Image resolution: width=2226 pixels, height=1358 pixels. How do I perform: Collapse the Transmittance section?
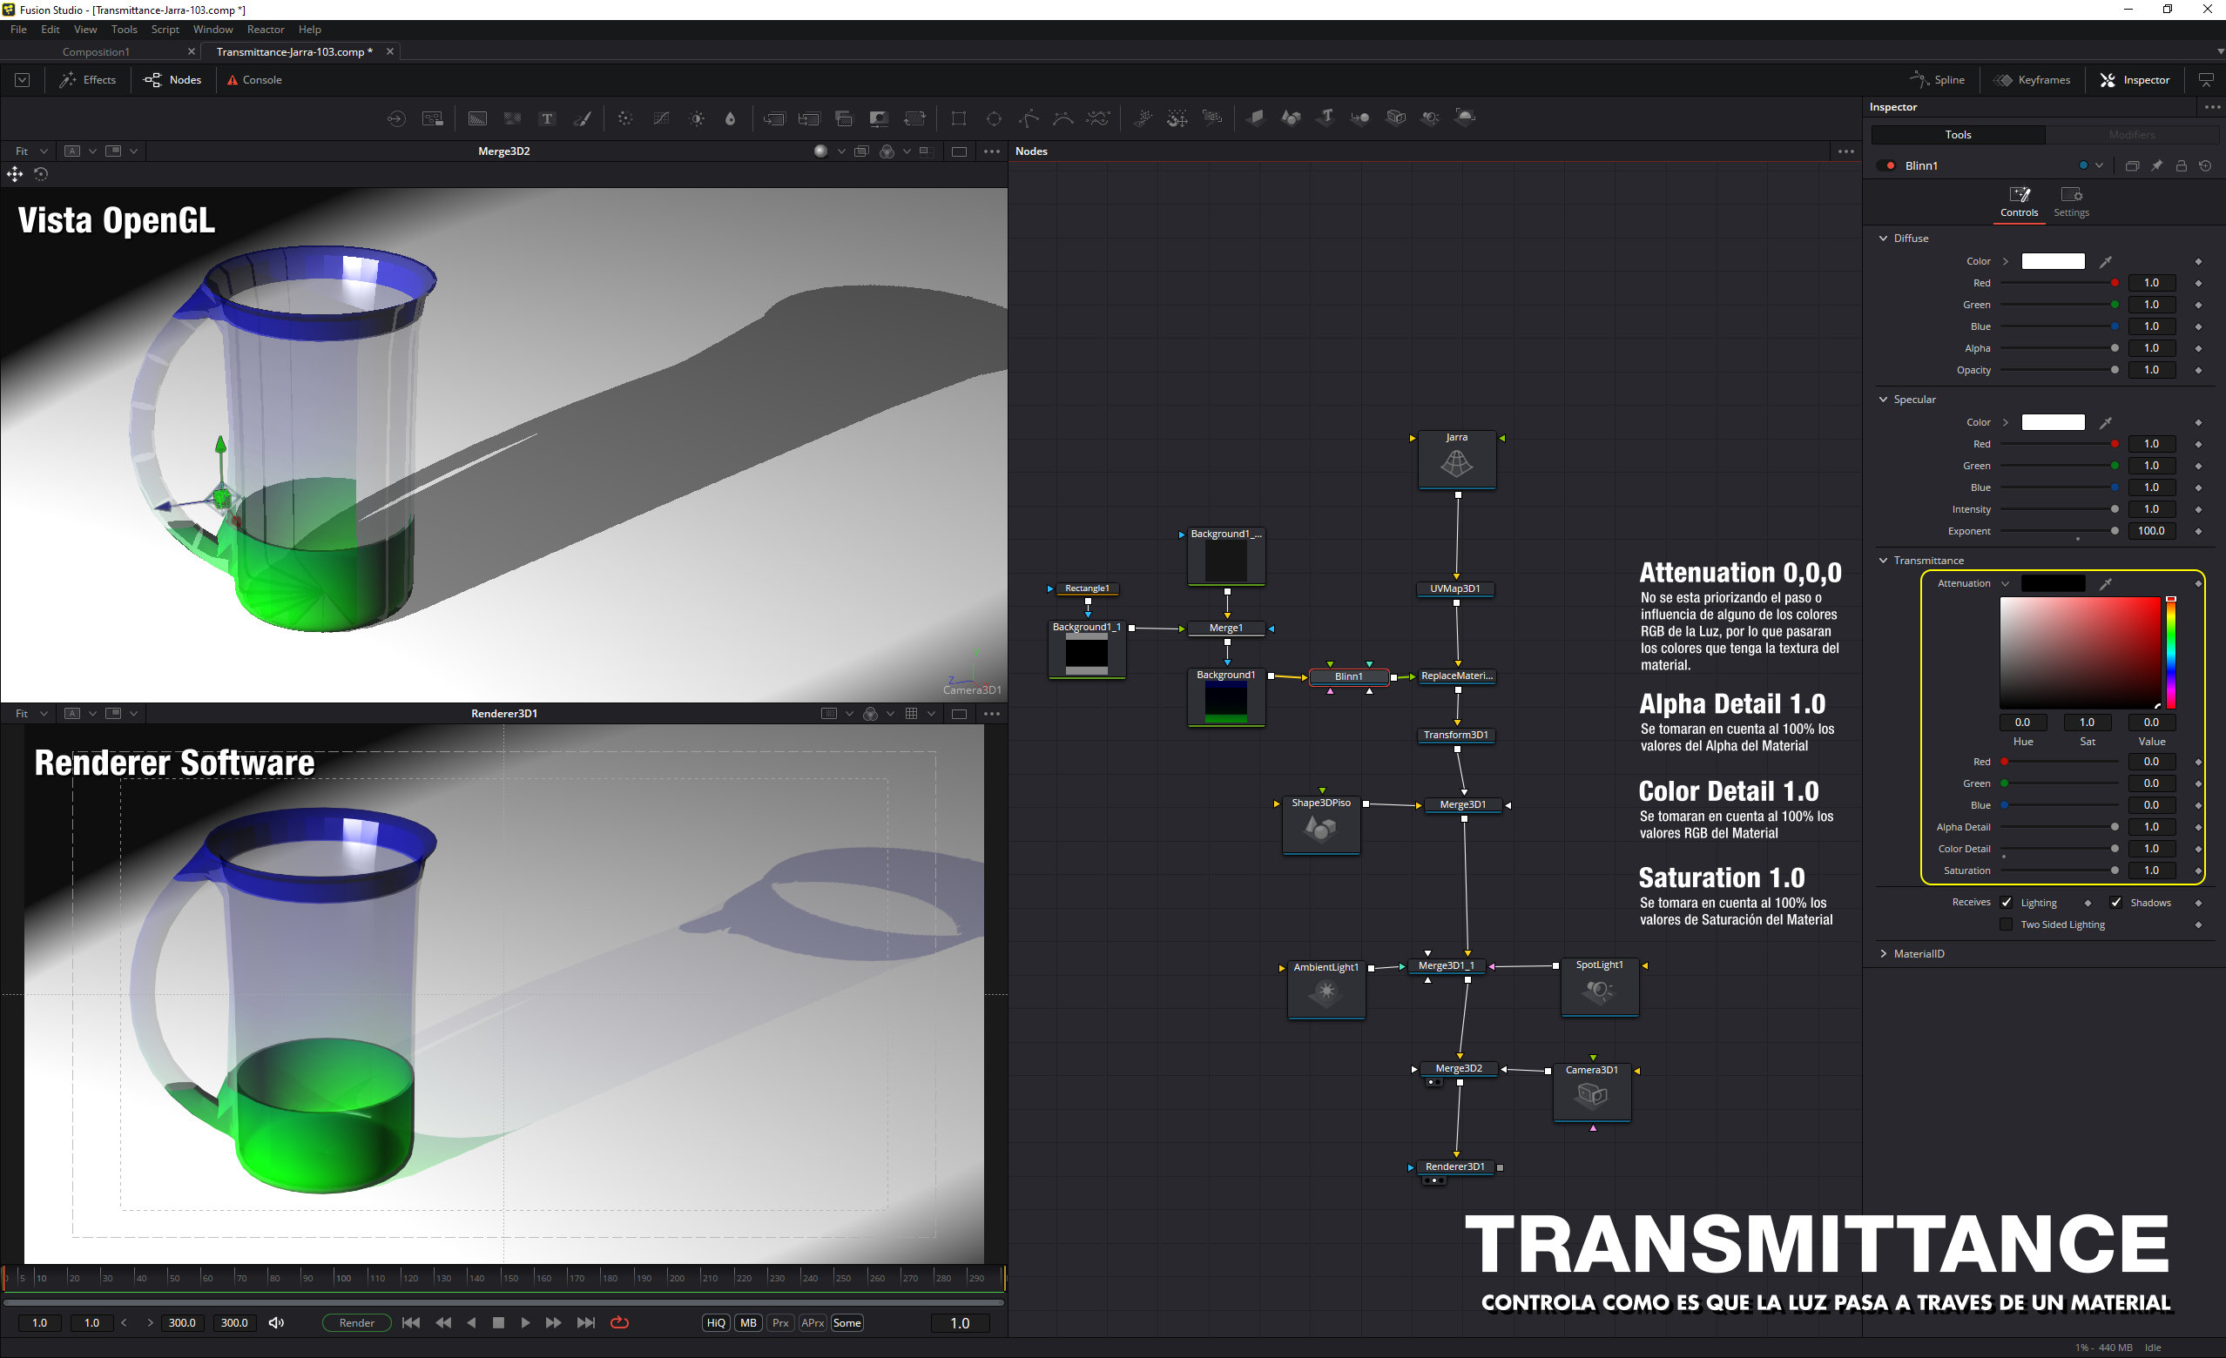click(x=1884, y=561)
